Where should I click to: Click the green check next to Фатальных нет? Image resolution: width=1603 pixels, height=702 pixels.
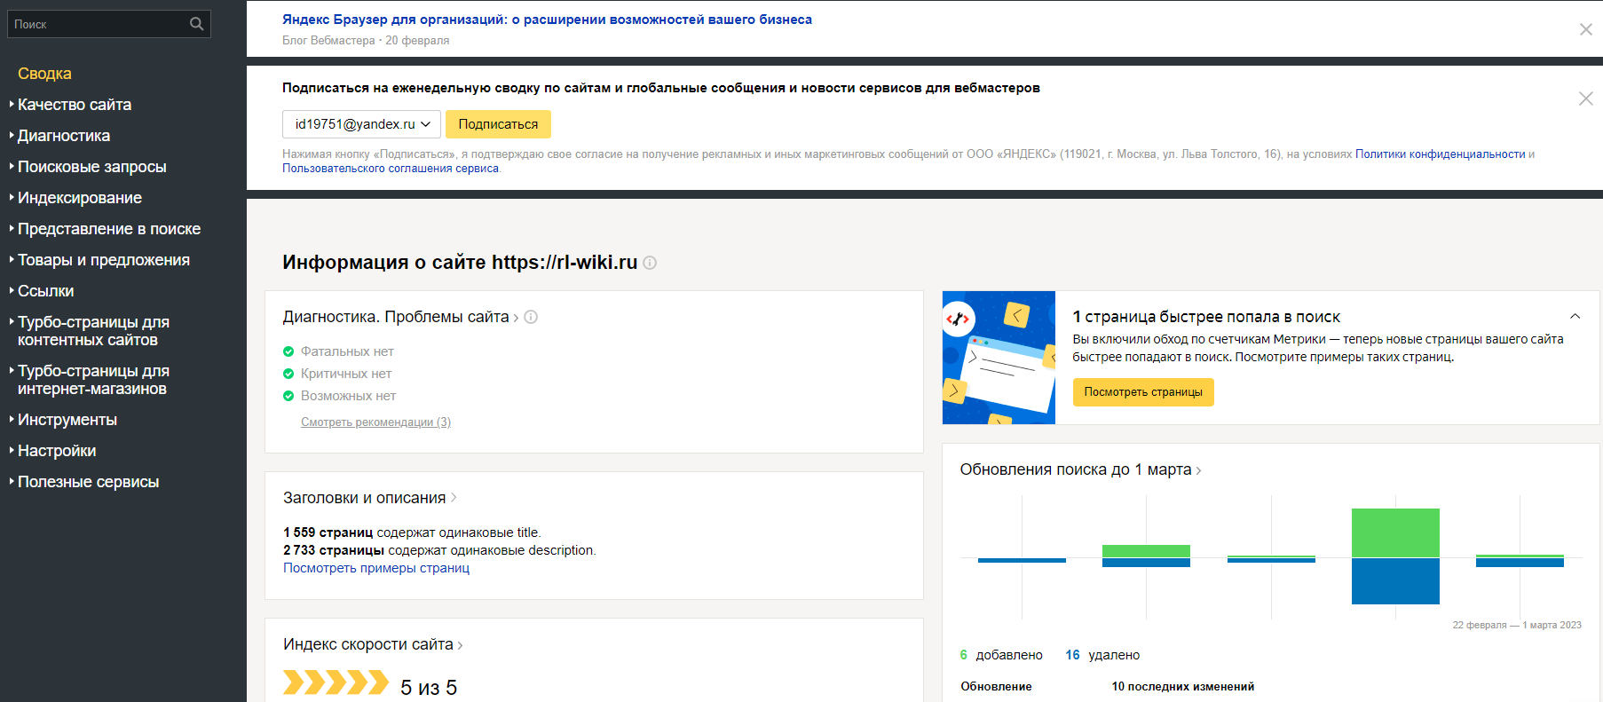point(288,351)
